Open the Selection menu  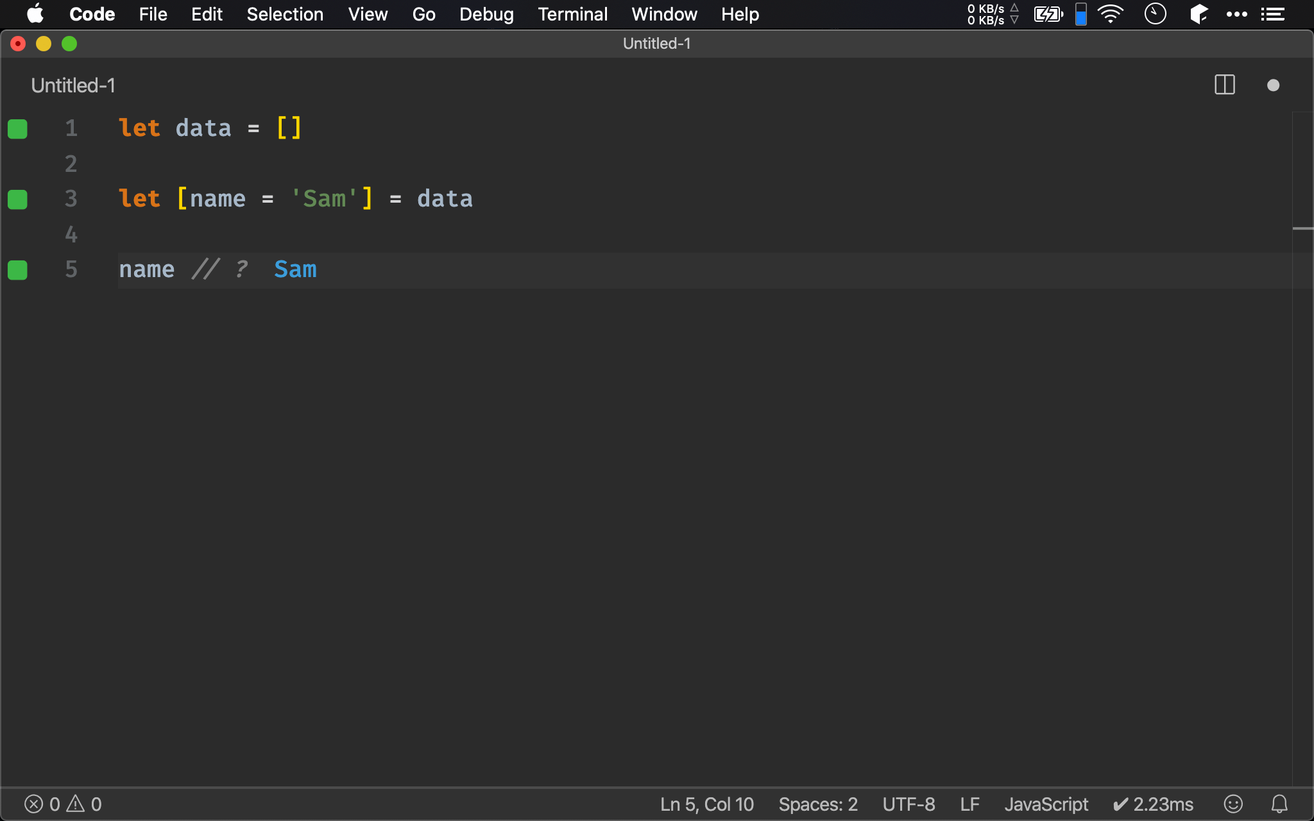[285, 14]
